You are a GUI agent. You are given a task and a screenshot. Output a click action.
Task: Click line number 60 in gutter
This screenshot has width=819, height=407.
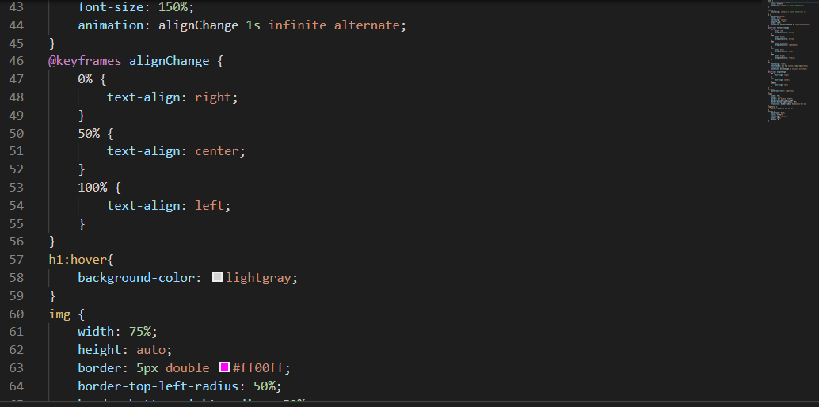pyautogui.click(x=16, y=314)
